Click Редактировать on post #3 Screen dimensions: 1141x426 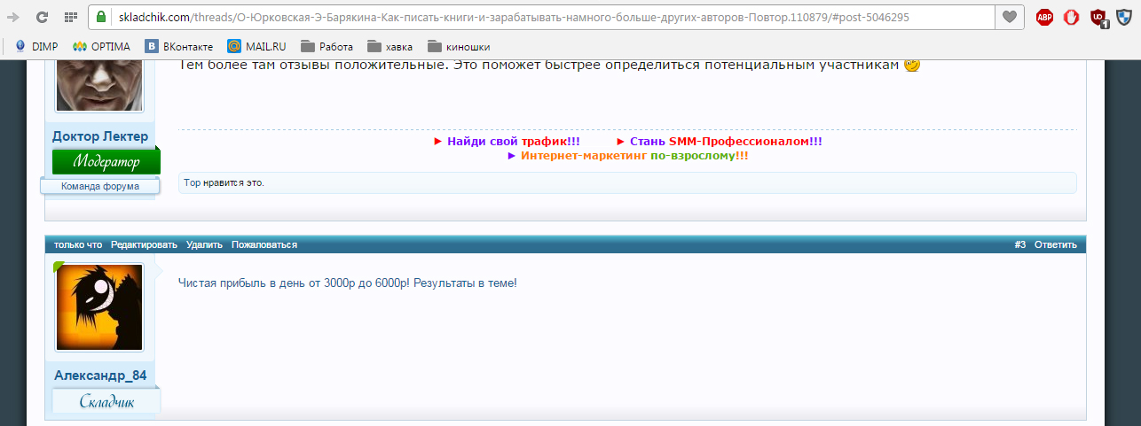(x=144, y=244)
